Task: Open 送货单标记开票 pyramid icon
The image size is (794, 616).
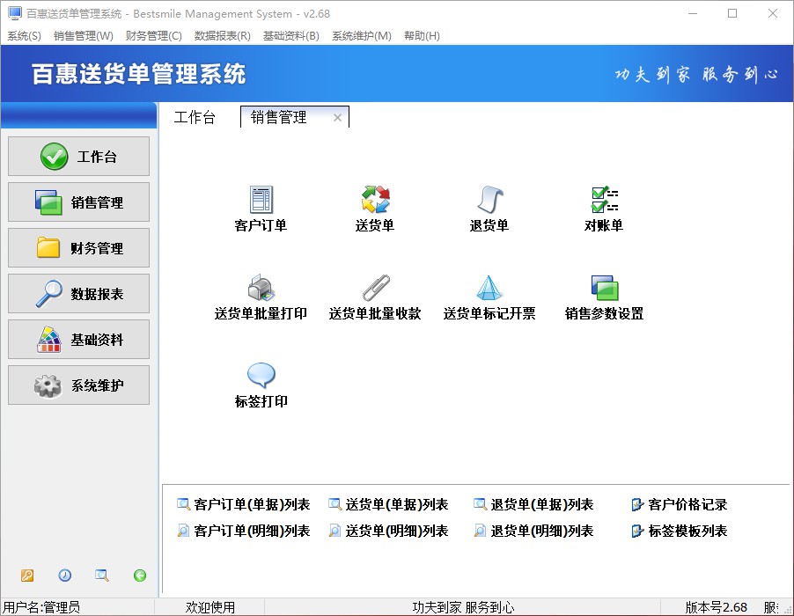Action: [x=489, y=289]
